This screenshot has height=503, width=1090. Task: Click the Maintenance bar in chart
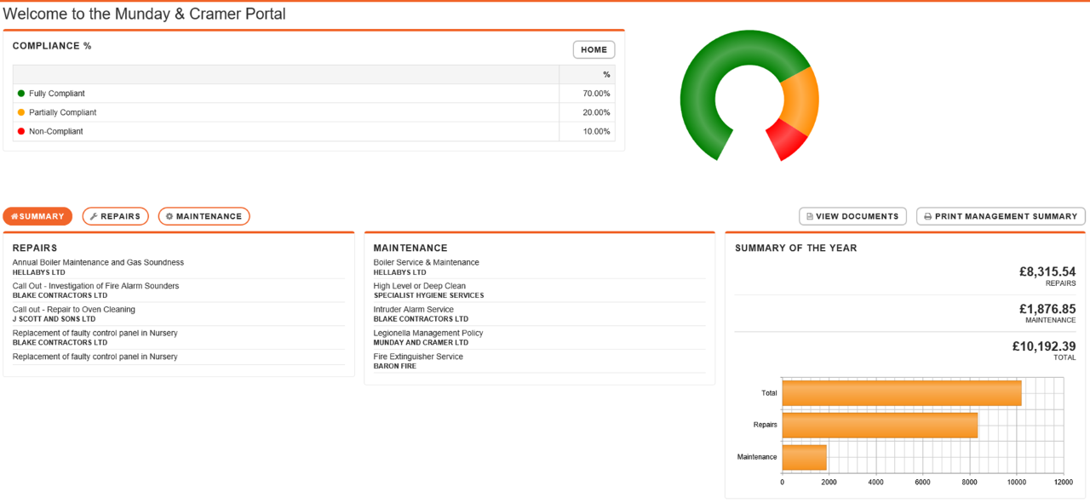805,457
